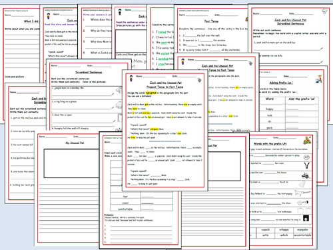
Task: Click the word 'untie' in the word box
Action: [x=266, y=235]
